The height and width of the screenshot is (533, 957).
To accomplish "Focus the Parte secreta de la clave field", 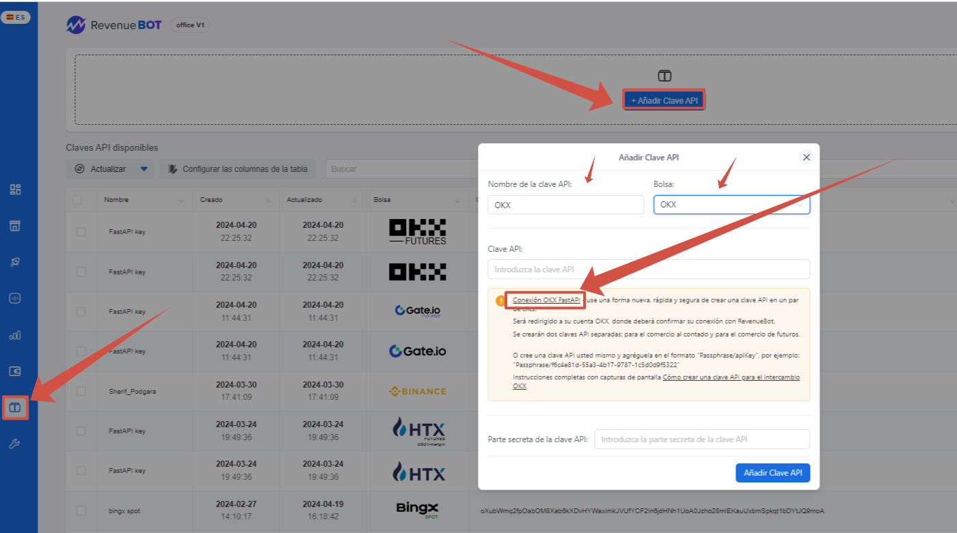I will 702,439.
